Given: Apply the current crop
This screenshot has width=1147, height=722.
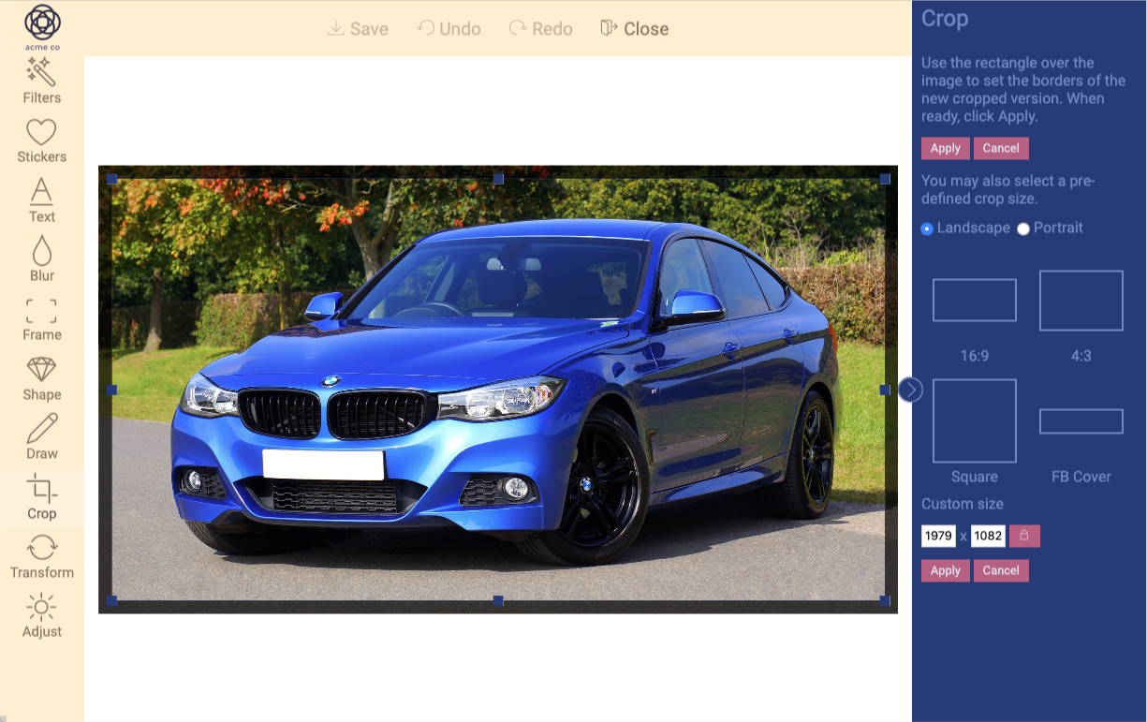Looking at the screenshot, I should 945,148.
